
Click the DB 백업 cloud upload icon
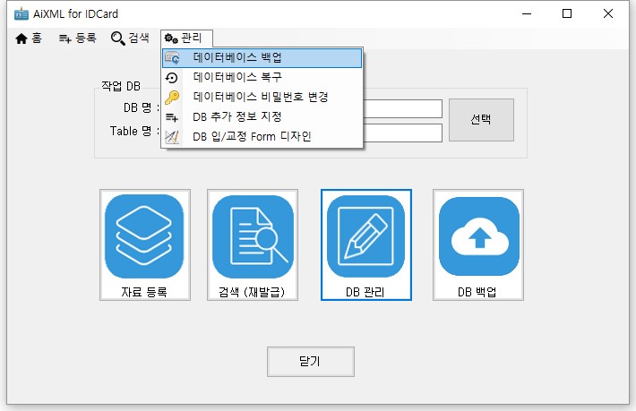coord(478,236)
